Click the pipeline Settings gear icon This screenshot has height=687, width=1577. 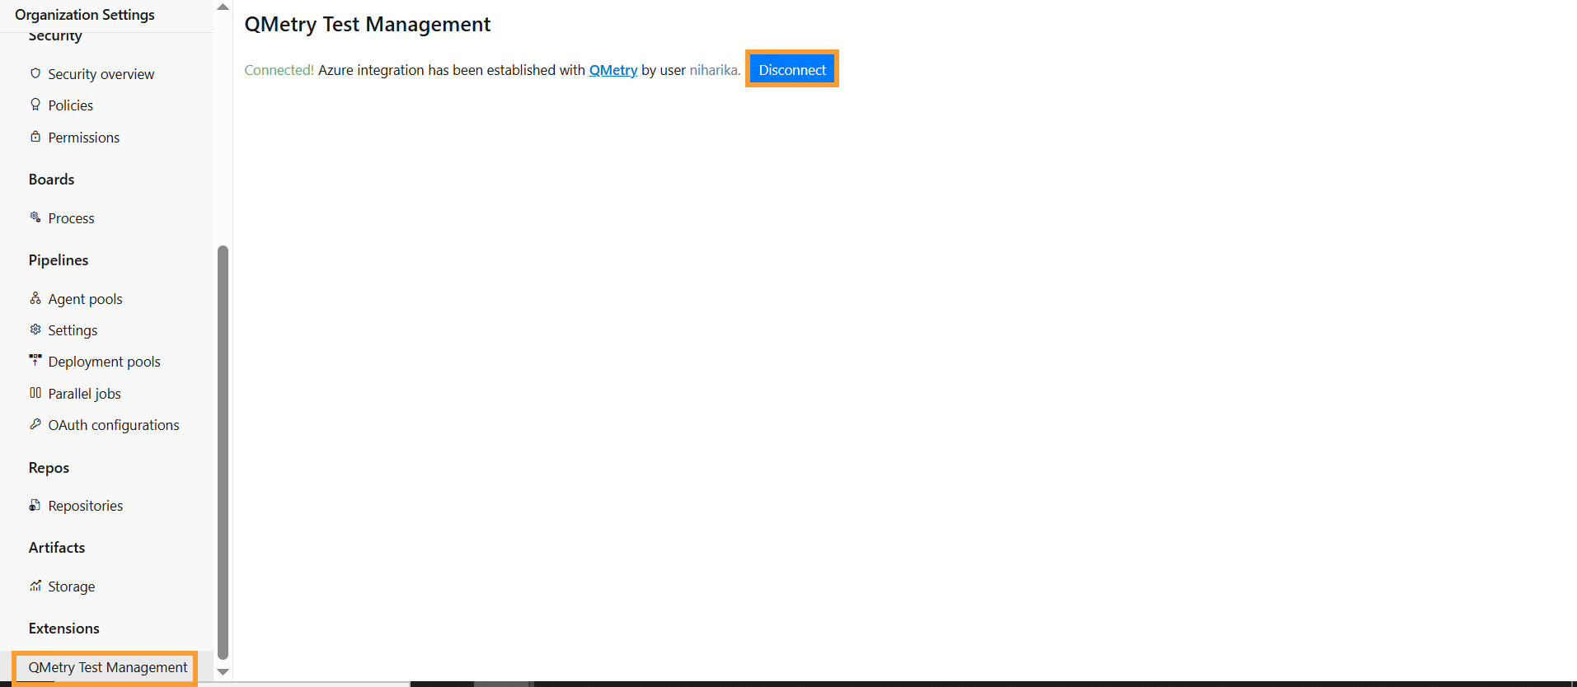(35, 329)
